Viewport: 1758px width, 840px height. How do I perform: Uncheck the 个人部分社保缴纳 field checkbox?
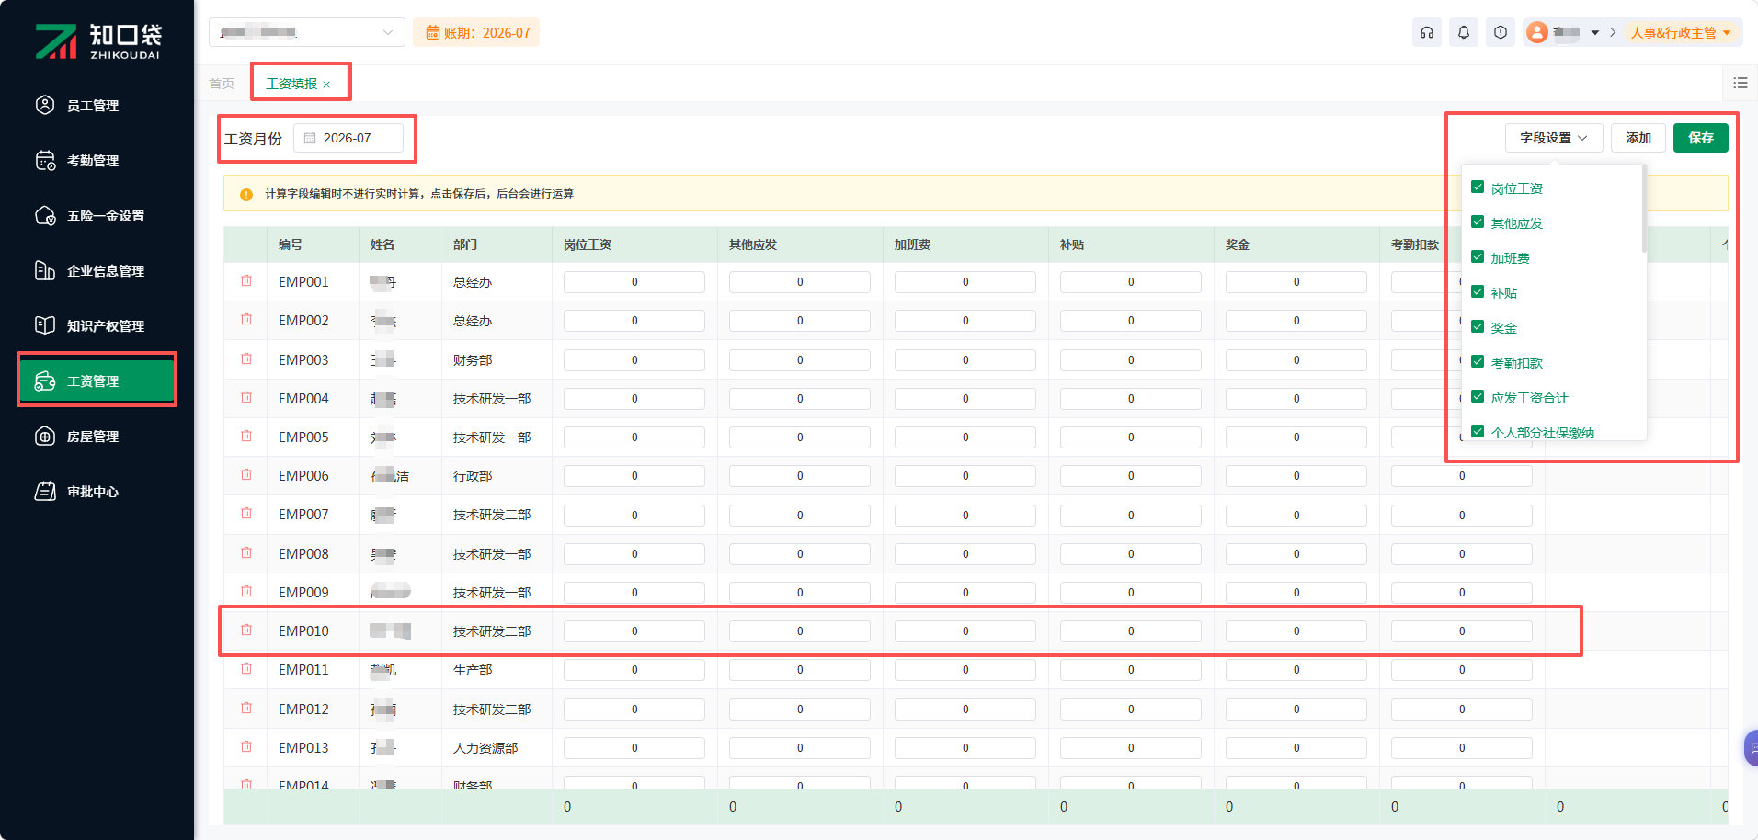[x=1478, y=432]
